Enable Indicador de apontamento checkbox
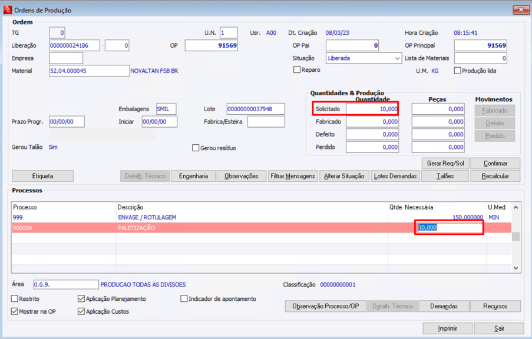The width and height of the screenshot is (532, 339). [184, 298]
